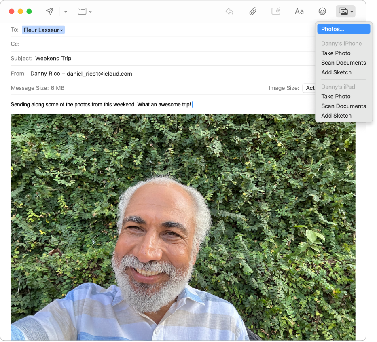Select Scan Documents under Danny's iPhone
Image resolution: width=377 pixels, height=342 pixels.
point(343,63)
